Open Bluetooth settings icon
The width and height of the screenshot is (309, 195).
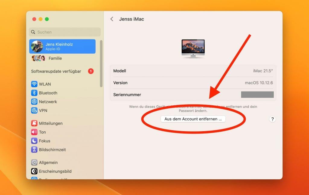click(34, 93)
